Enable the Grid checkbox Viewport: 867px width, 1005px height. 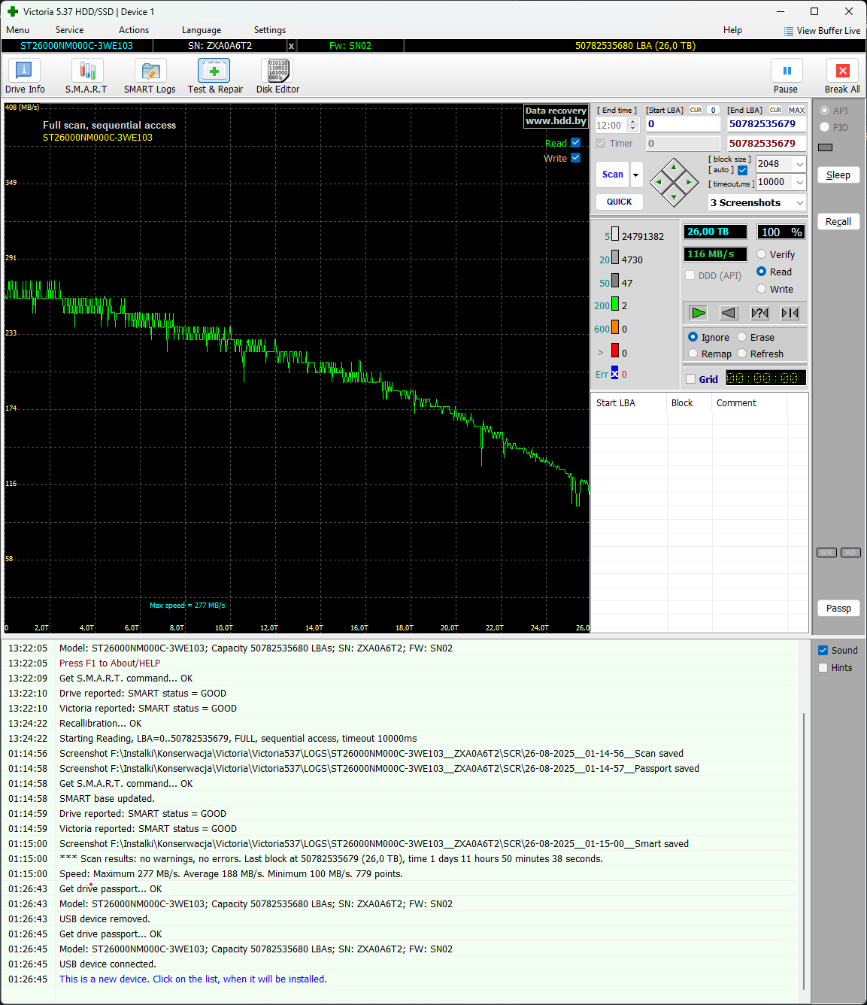click(691, 379)
